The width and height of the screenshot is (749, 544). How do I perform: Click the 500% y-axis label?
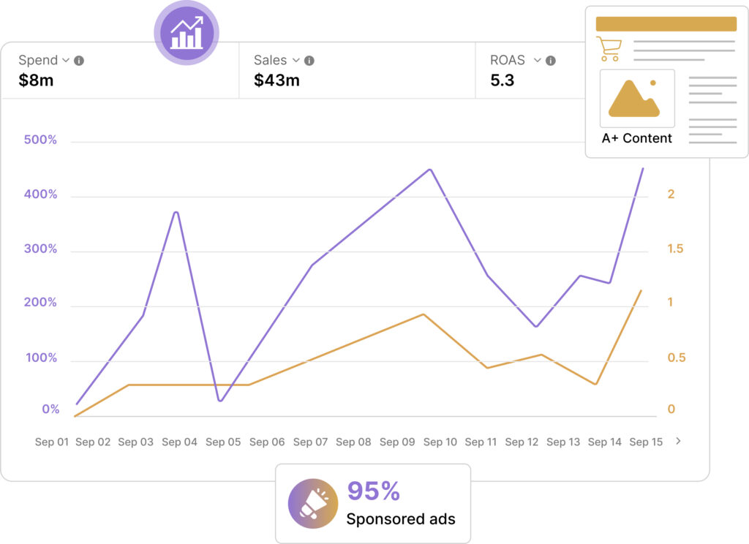[x=40, y=140]
